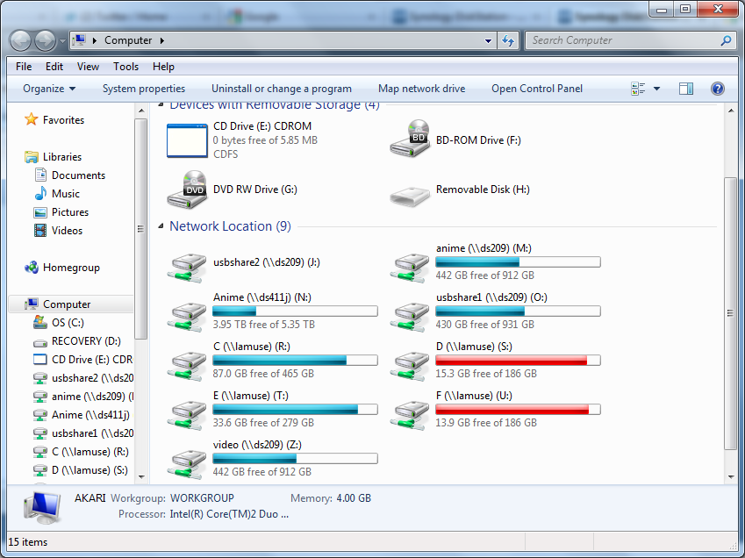Click the Back navigation arrow
The image size is (745, 558).
[20, 41]
